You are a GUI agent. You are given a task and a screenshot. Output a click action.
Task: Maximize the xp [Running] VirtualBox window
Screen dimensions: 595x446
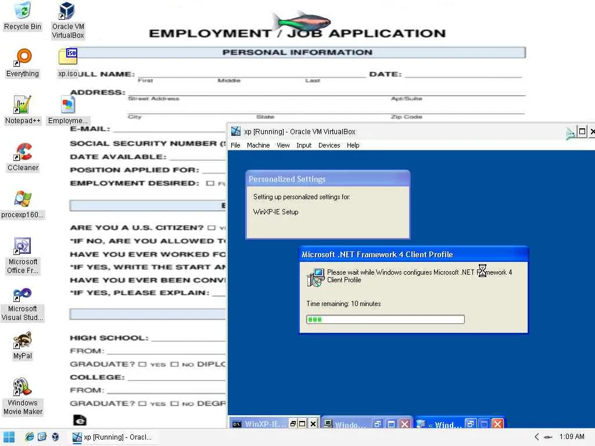tap(582, 131)
